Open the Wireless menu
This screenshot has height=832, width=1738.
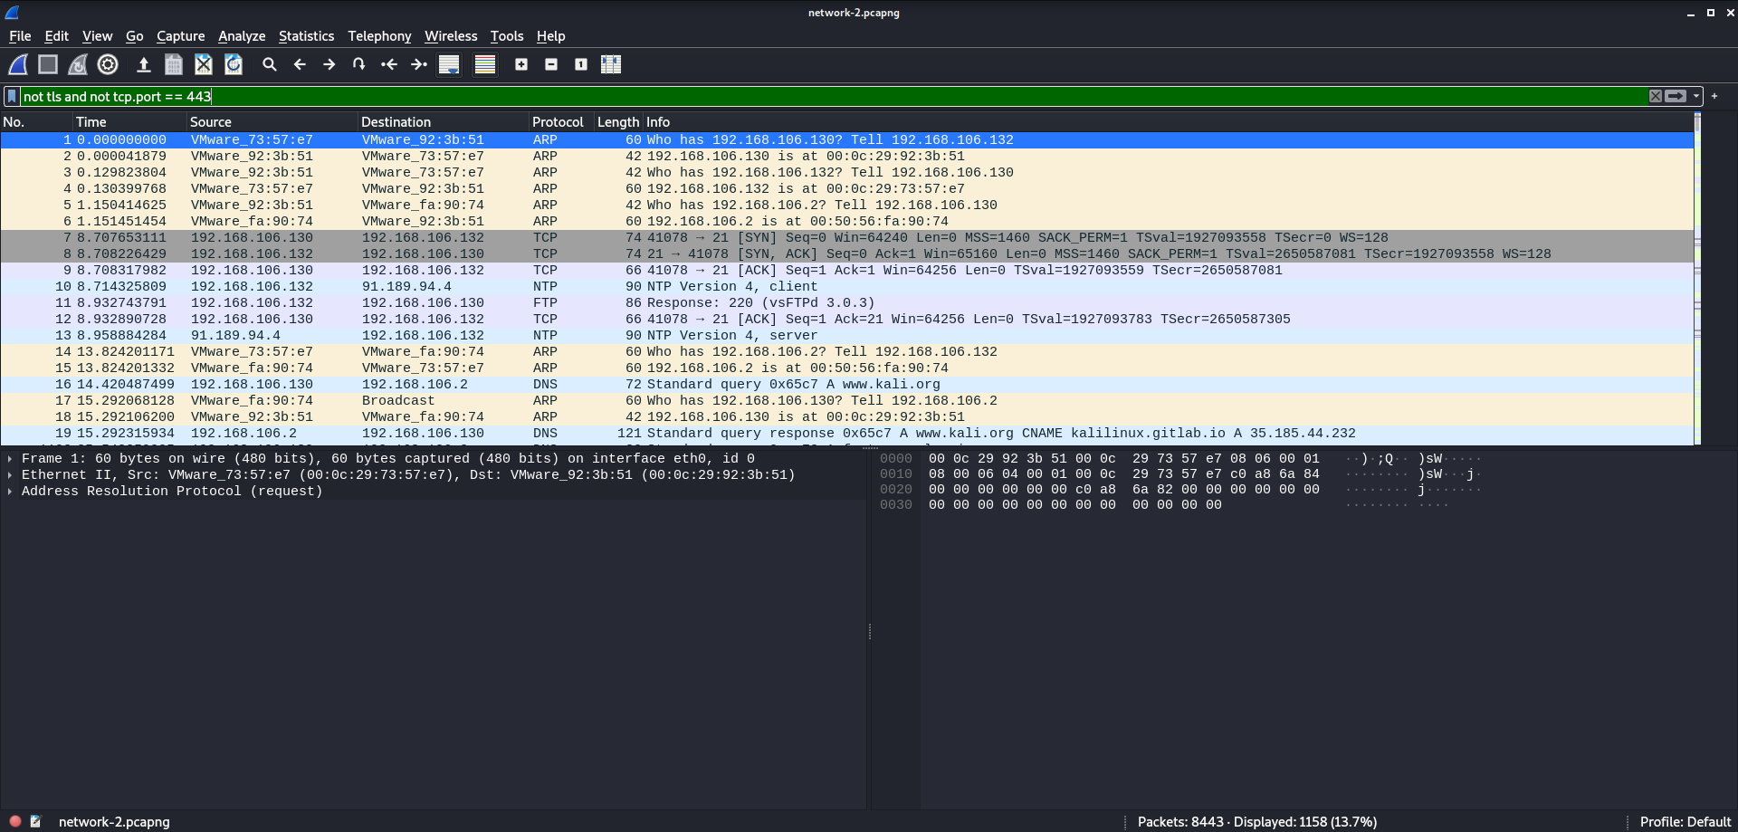coord(451,36)
